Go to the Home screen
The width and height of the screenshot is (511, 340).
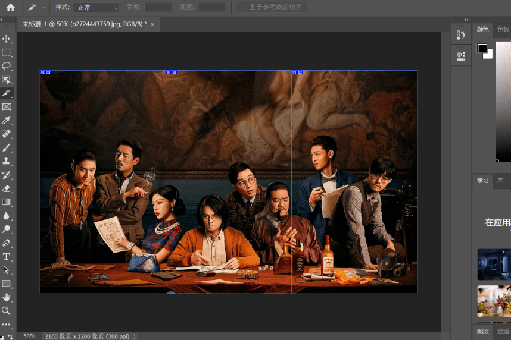[x=10, y=7]
